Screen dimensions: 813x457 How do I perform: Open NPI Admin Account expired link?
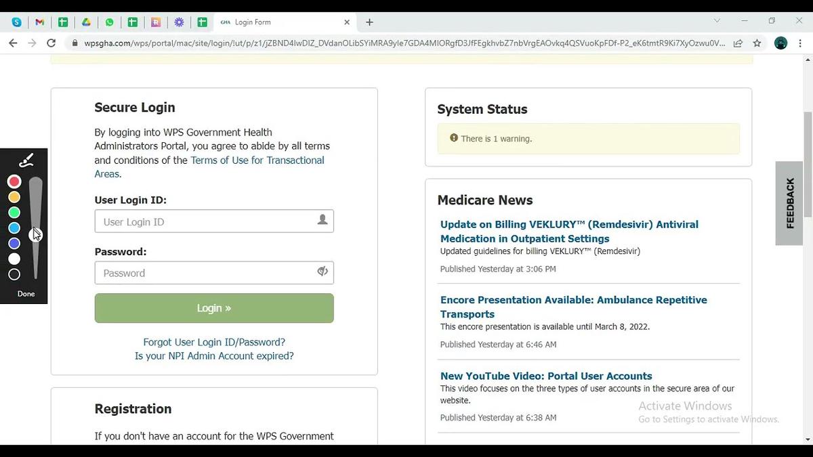pos(214,355)
